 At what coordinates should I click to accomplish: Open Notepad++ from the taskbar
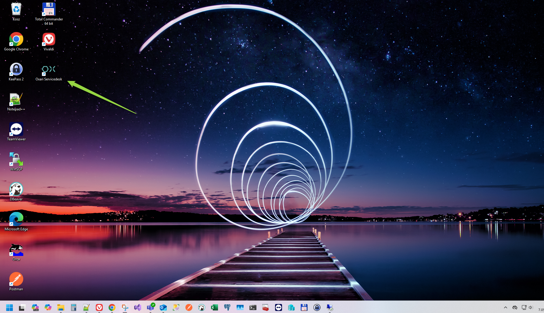tap(86, 307)
